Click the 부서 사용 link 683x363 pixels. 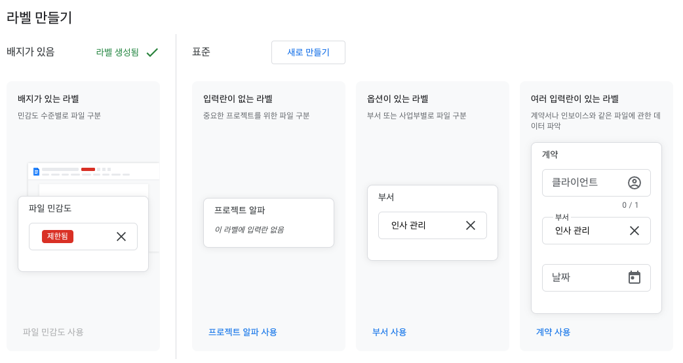(389, 332)
